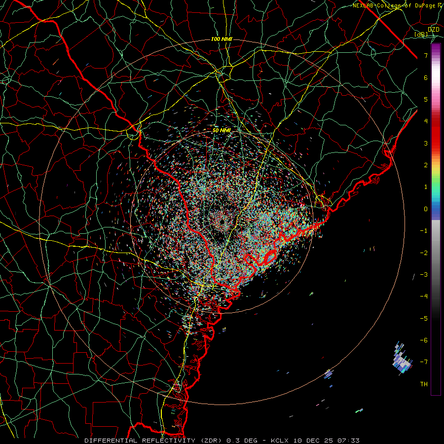The image size is (444, 444).
Task: Click the "KCLX" radar station identifier
Action: point(280,441)
